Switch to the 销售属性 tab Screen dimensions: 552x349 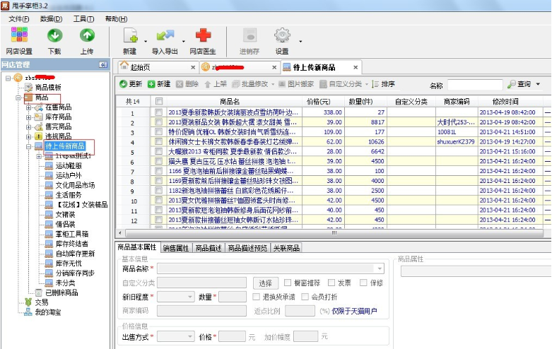[x=175, y=248]
